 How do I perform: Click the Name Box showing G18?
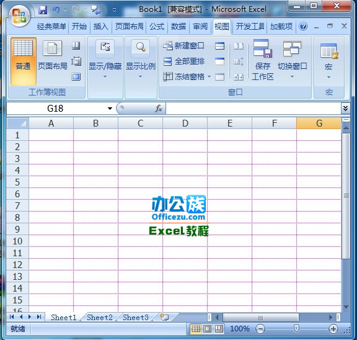55,108
